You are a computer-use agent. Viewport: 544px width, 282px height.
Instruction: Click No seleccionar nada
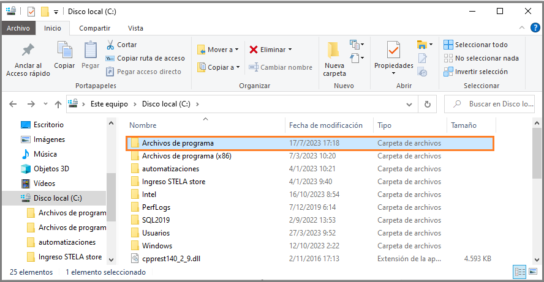coord(481,58)
